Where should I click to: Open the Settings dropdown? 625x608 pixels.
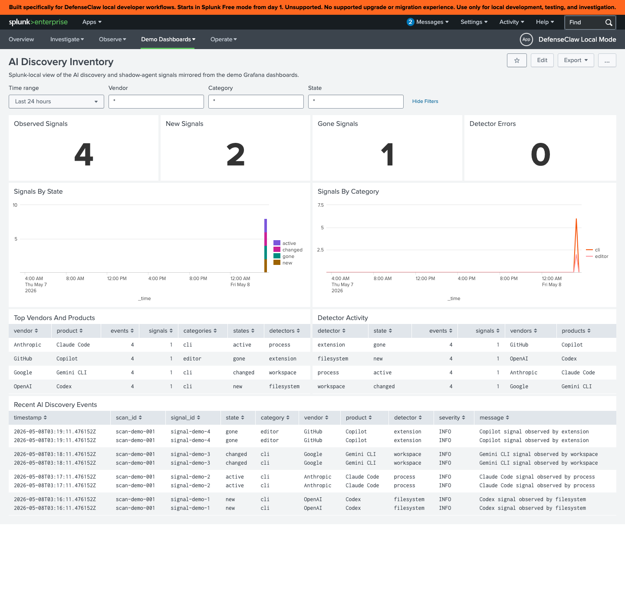point(474,22)
